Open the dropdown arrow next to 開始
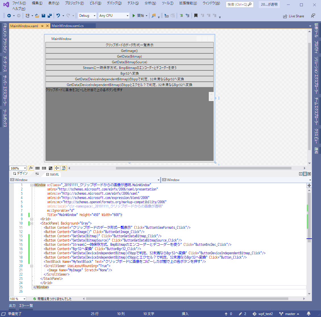Image resolution: width=321 pixels, height=317 pixels. click(147, 16)
